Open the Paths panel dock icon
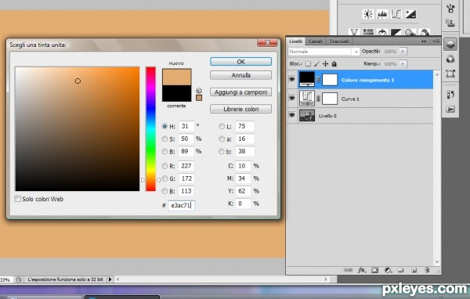The width and height of the screenshot is (470, 299). (450, 74)
